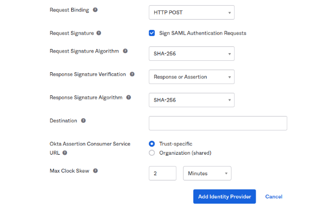Click Add Identity Provider button
The height and width of the screenshot is (215, 332).
(x=224, y=196)
